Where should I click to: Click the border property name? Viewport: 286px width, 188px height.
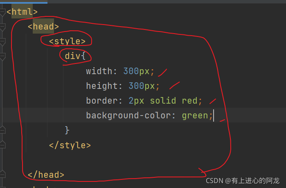click(x=102, y=101)
